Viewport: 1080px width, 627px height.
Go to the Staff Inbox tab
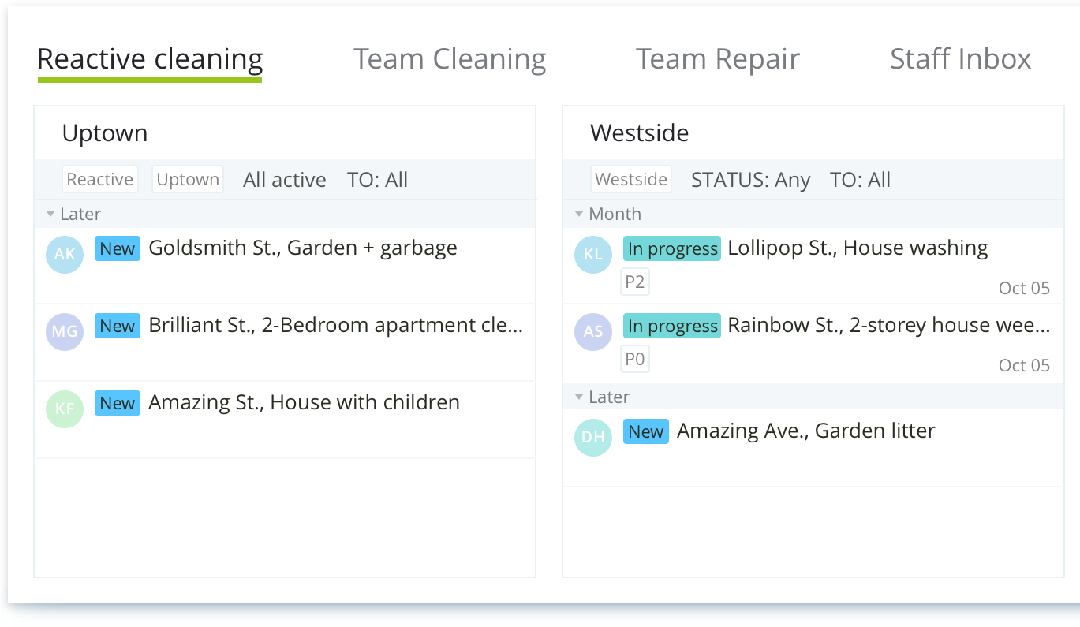[960, 59]
